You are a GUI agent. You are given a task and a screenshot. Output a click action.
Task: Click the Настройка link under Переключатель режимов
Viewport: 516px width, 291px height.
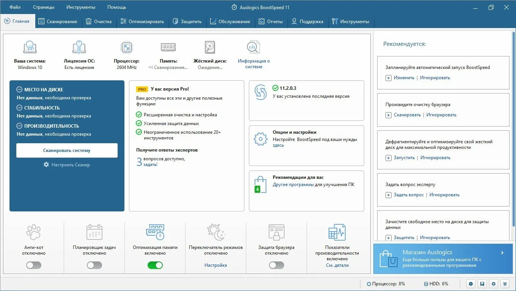tap(216, 265)
